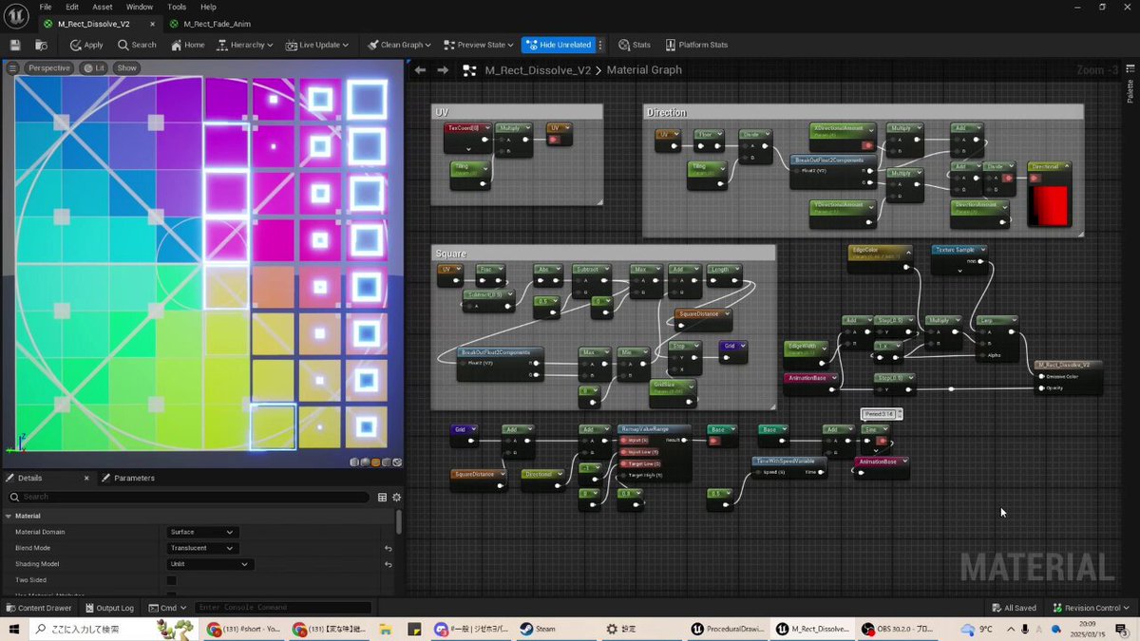1140x641 pixels.
Task: Switch to the Parameters tab
Action: pos(128,478)
